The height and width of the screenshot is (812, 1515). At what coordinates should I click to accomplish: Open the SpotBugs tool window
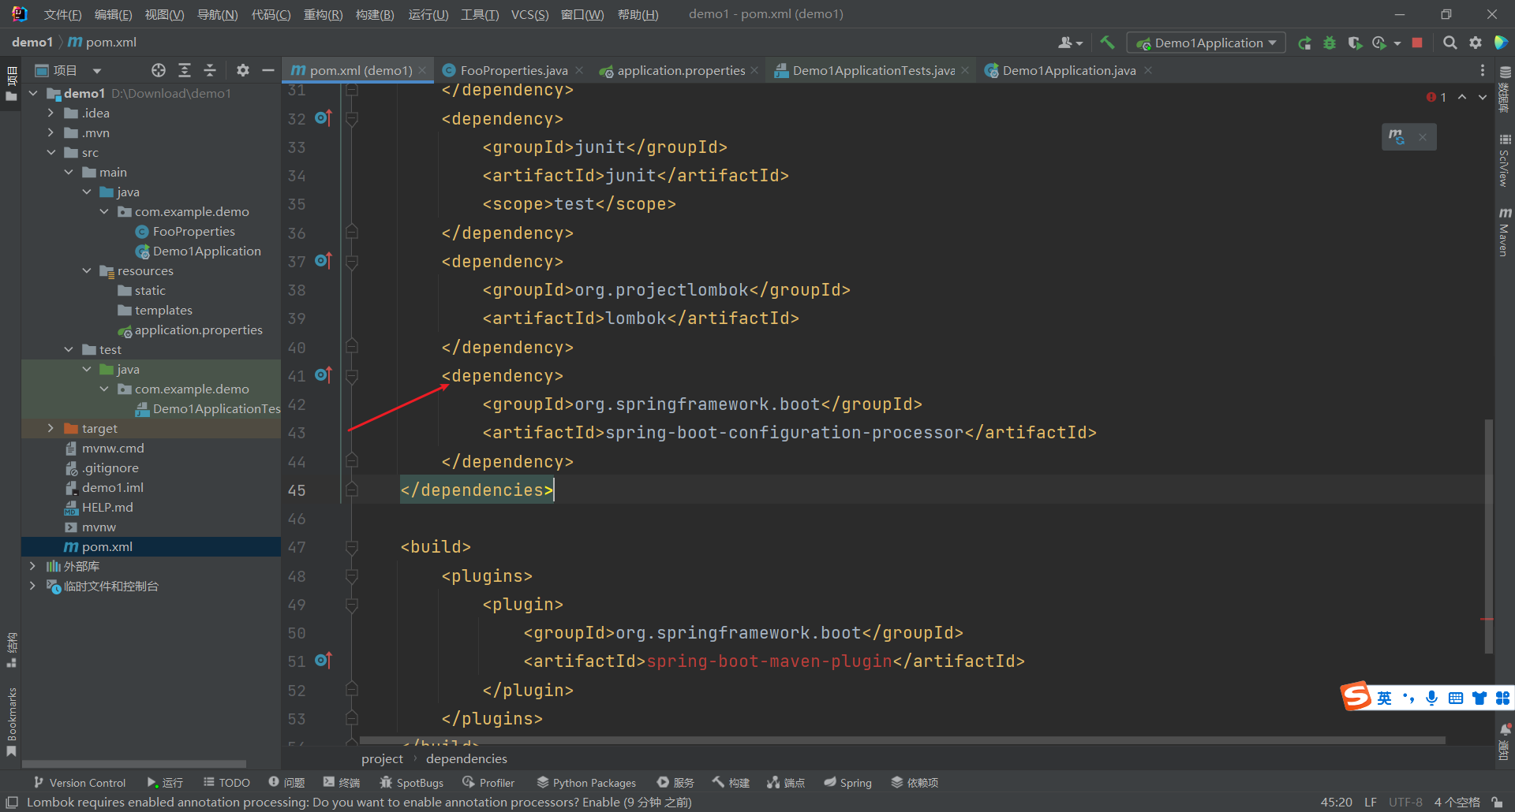click(x=411, y=782)
